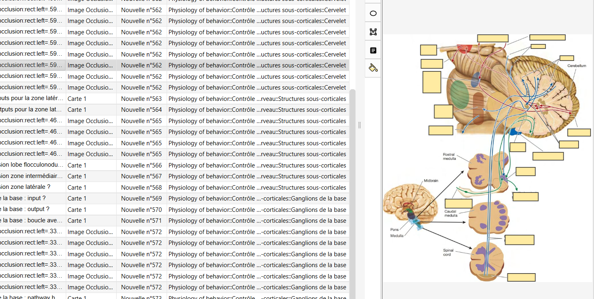Open the fill color bucket tool

pos(373,68)
